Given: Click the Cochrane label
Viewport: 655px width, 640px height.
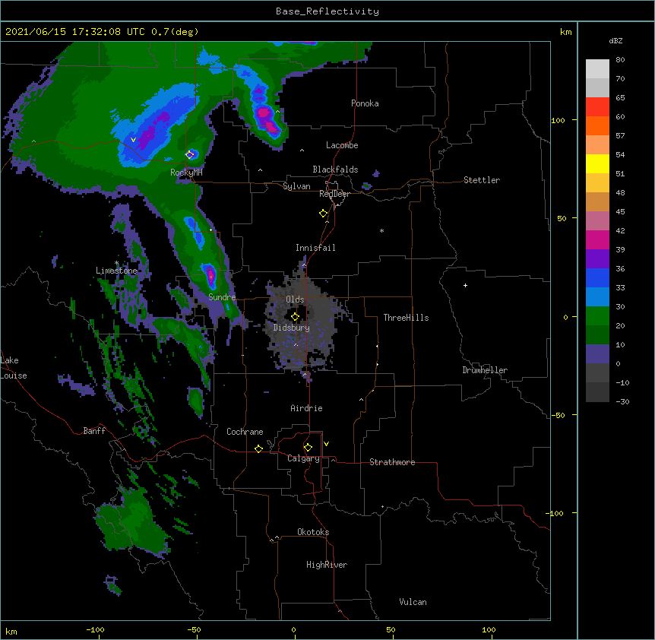Looking at the screenshot, I should (x=245, y=432).
